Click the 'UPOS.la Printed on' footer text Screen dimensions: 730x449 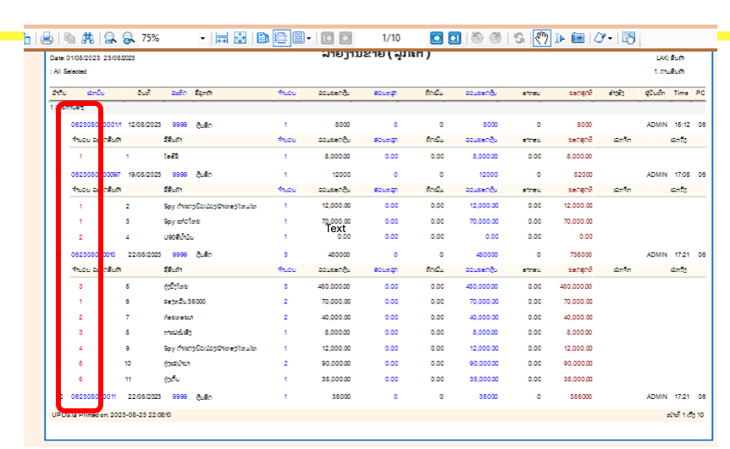point(111,415)
